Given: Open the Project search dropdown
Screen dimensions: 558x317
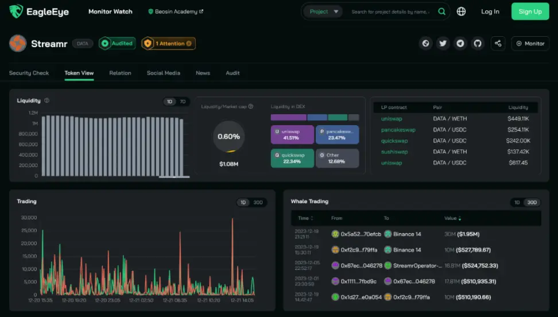Looking at the screenshot, I should (x=323, y=11).
